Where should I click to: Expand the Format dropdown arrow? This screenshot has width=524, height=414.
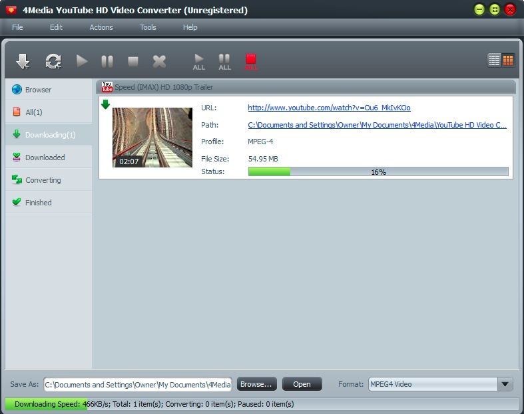tap(505, 384)
